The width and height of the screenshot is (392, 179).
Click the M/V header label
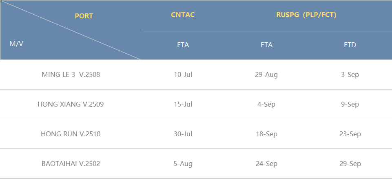16,44
